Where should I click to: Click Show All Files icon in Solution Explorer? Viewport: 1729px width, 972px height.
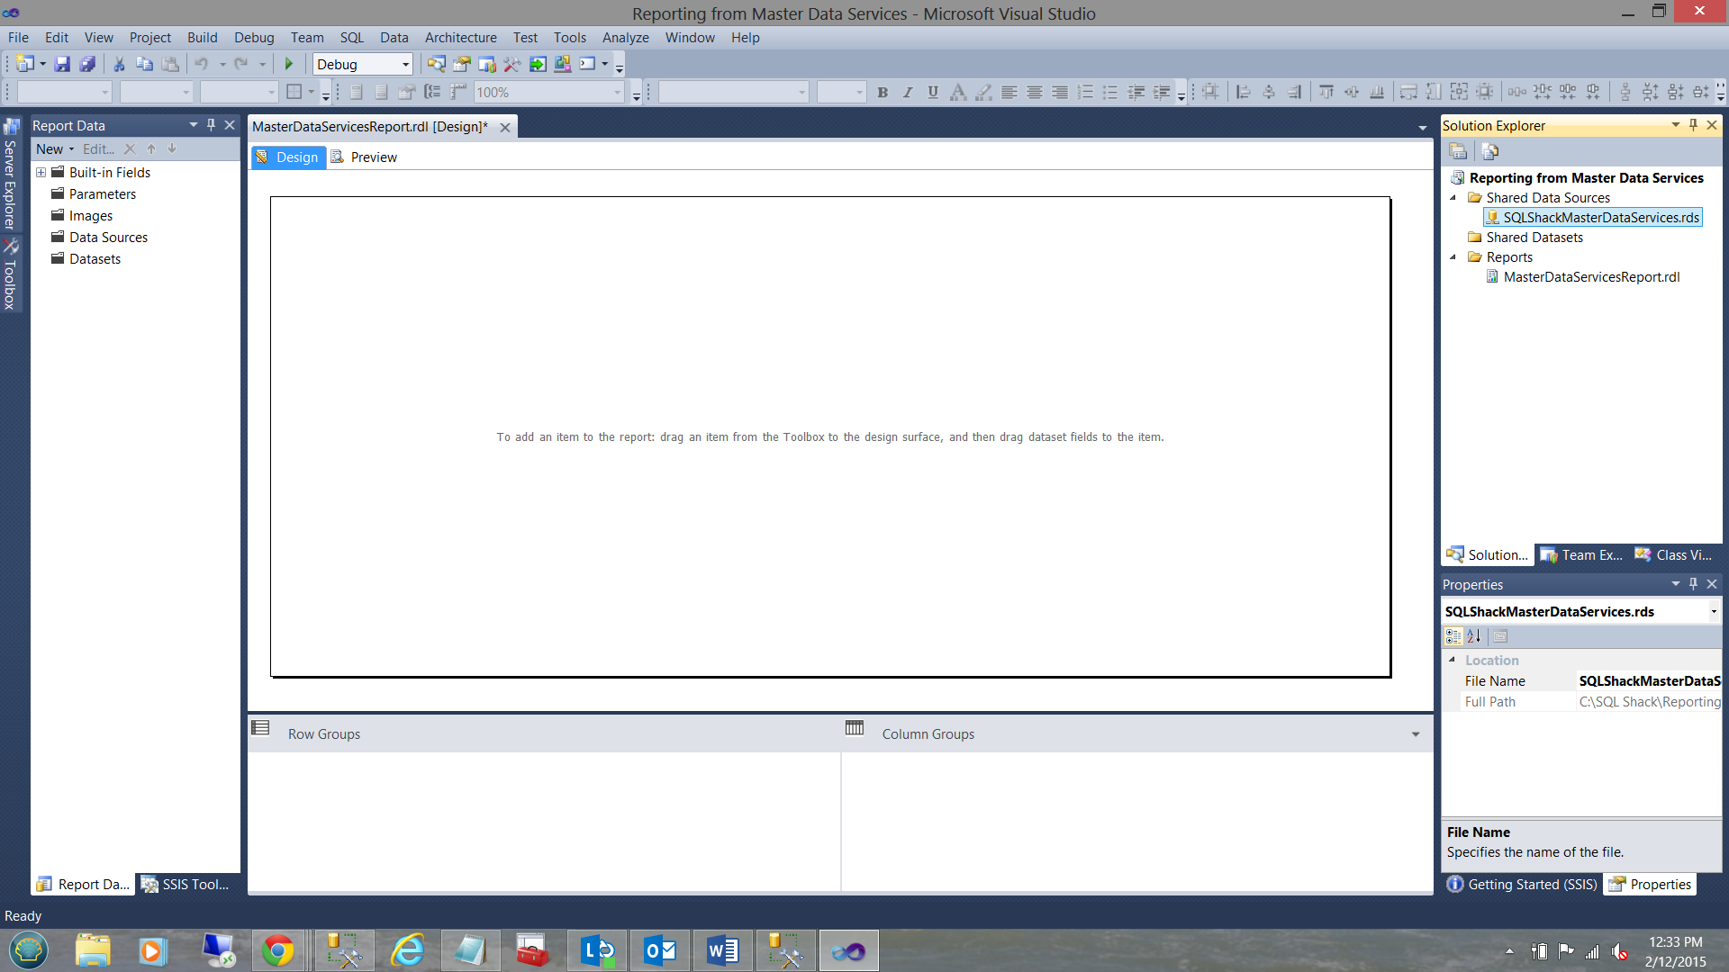click(1489, 151)
